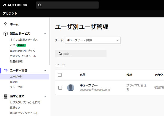Image resolution: width=164 pixels, height=116 pixels.
Task: Click the プライマリ管理者 role cell
Action: pos(136,87)
